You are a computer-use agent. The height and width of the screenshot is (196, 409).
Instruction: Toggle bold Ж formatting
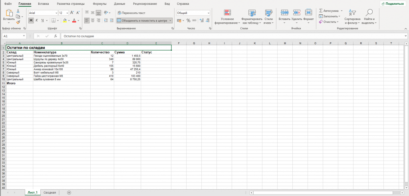[31, 20]
